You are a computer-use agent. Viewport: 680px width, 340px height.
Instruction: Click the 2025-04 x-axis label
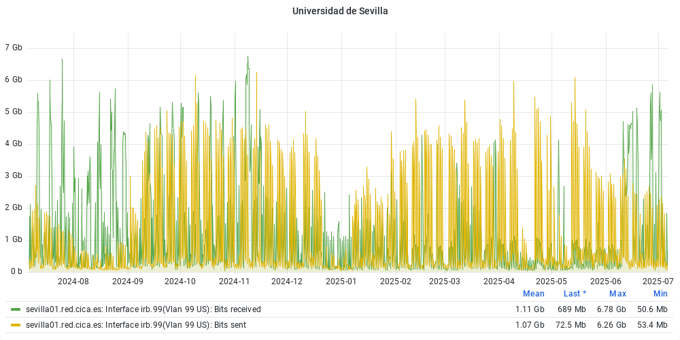pyautogui.click(x=498, y=281)
